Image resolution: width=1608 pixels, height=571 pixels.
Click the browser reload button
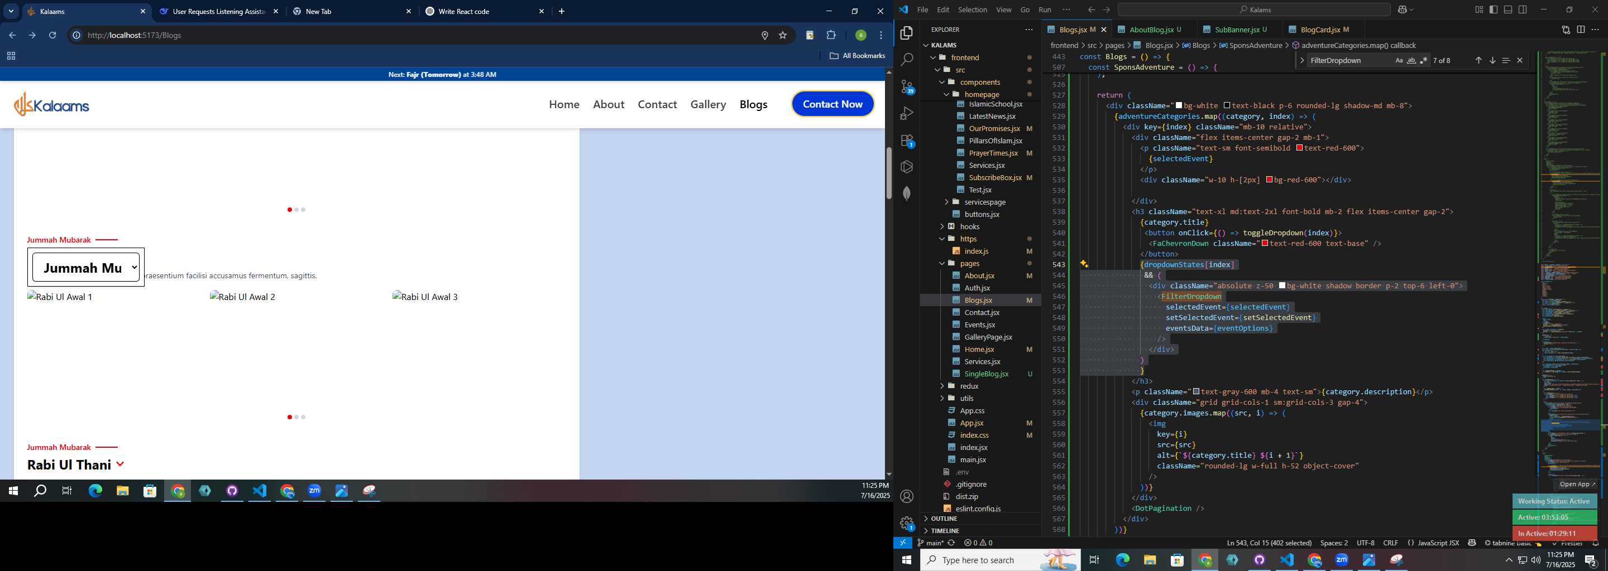tap(52, 36)
